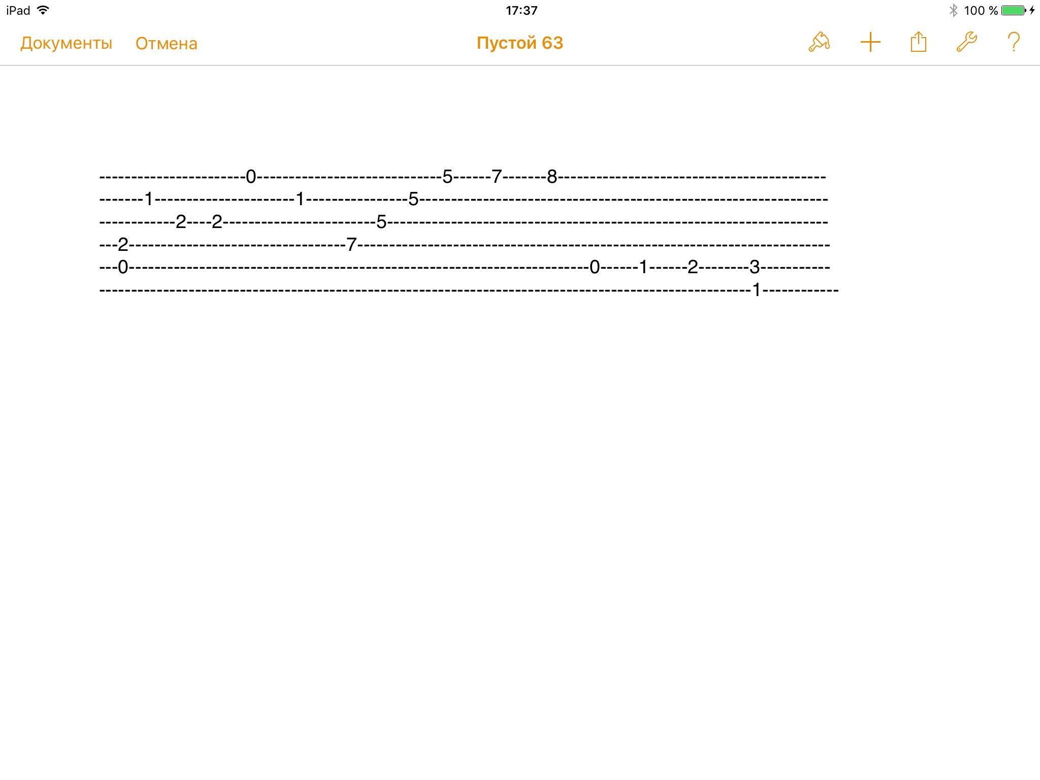Tap the plus Insert icon
This screenshot has height=780, width=1040.
click(870, 42)
